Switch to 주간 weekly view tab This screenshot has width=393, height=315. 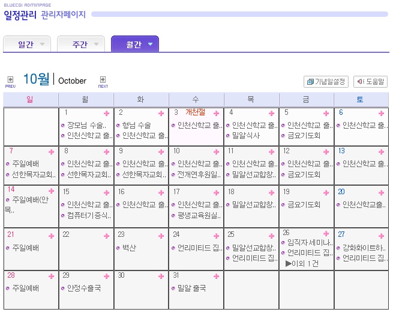[81, 44]
